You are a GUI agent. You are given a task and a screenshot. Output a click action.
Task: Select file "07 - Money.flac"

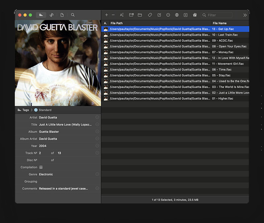tap(175, 52)
